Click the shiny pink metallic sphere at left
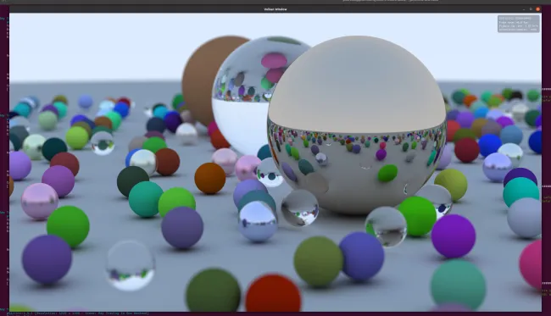551x316 pixels. [39, 201]
